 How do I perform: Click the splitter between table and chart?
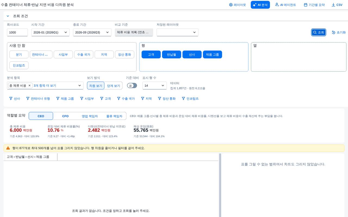click(x=220, y=185)
